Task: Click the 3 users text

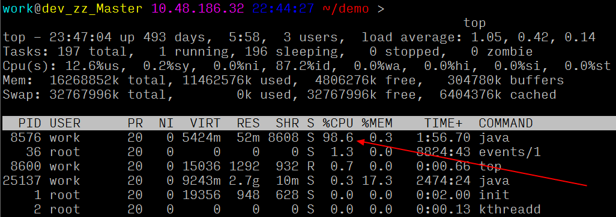Action: pyautogui.click(x=310, y=37)
